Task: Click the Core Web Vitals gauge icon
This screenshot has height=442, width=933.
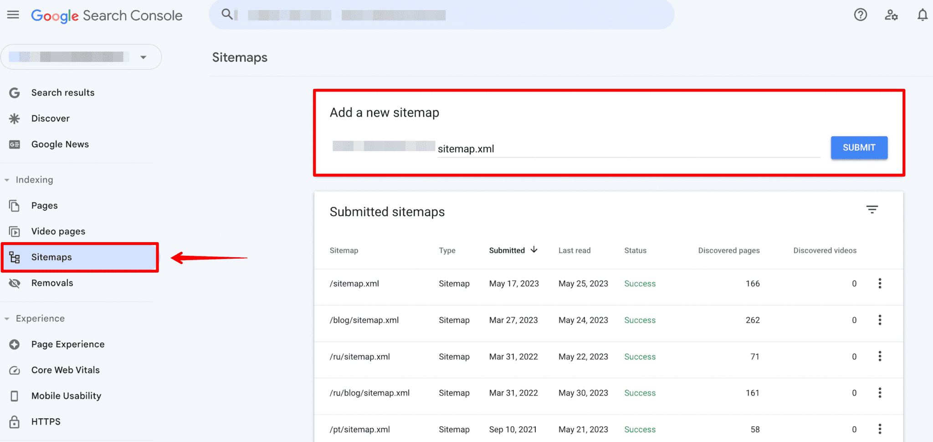Action: pyautogui.click(x=15, y=371)
